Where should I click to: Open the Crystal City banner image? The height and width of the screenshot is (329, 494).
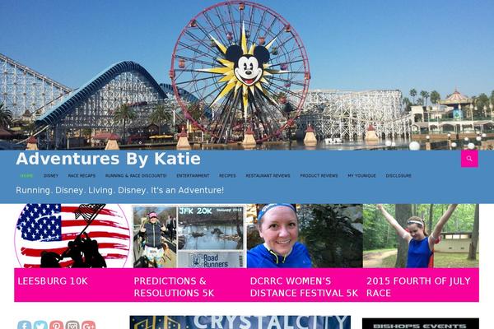point(240,322)
